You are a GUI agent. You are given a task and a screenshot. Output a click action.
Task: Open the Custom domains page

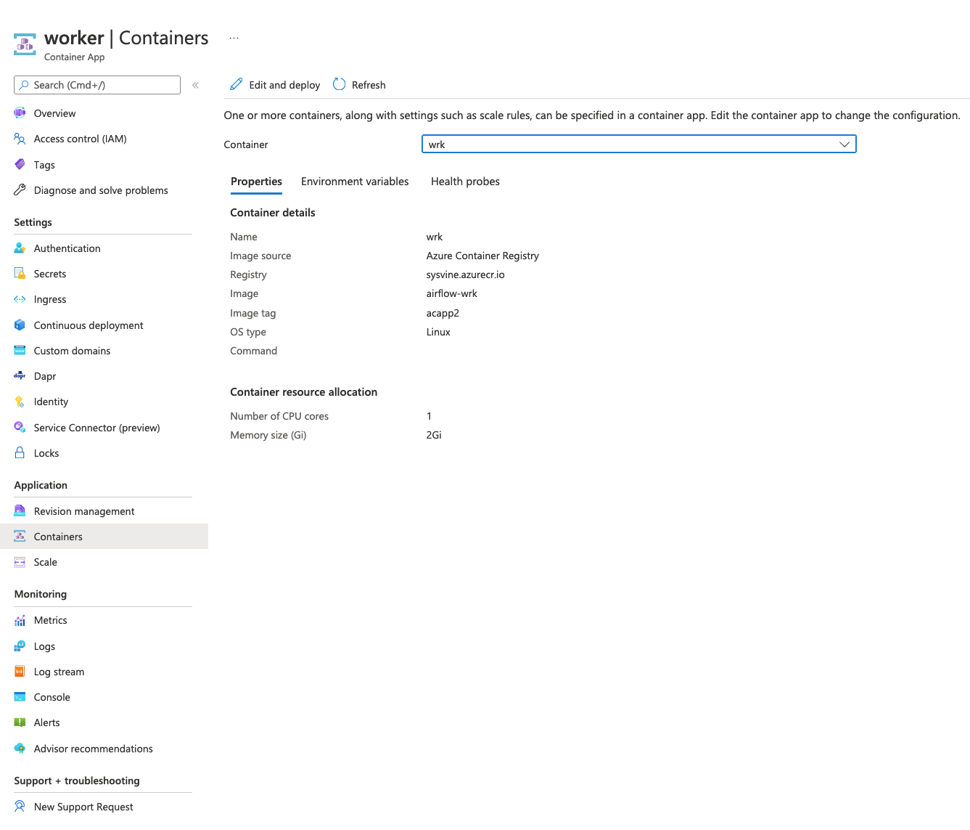click(70, 351)
